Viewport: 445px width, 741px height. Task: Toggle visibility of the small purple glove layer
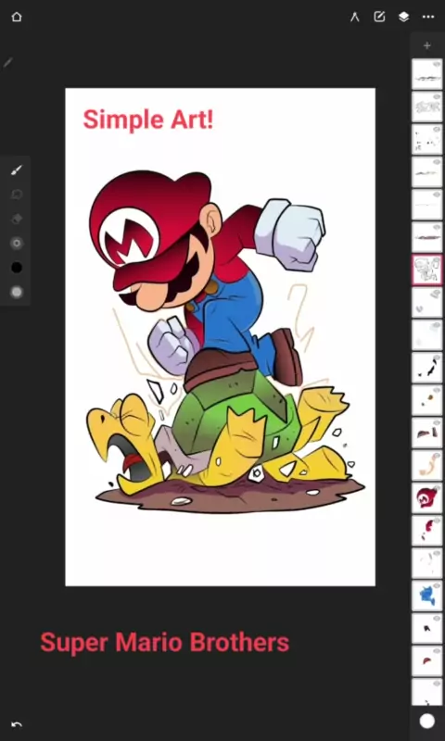pos(437,292)
